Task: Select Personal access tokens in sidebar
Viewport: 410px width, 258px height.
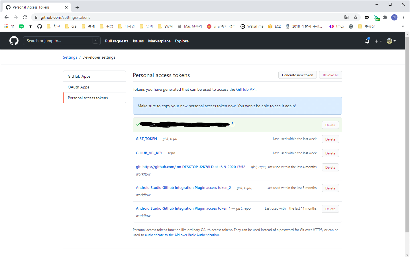Action: [94, 98]
